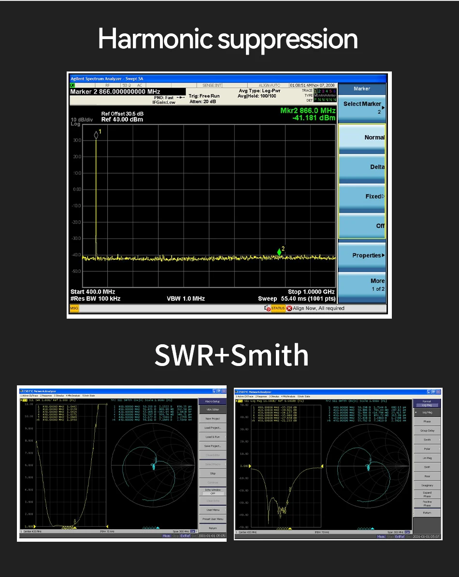Click the Save Project button
The height and width of the screenshot is (577, 459).
213,446
